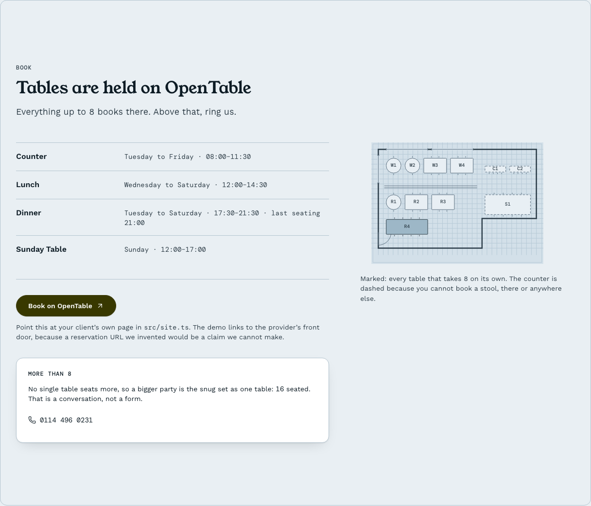Select round table W1 on floor plan
Image resolution: width=591 pixels, height=506 pixels.
tap(394, 165)
